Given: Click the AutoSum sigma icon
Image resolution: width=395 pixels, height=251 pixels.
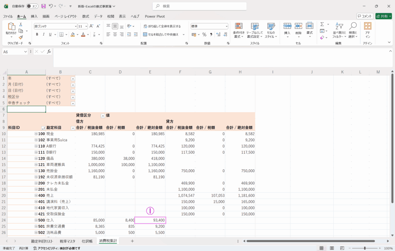Looking at the screenshot, I should [322, 24].
